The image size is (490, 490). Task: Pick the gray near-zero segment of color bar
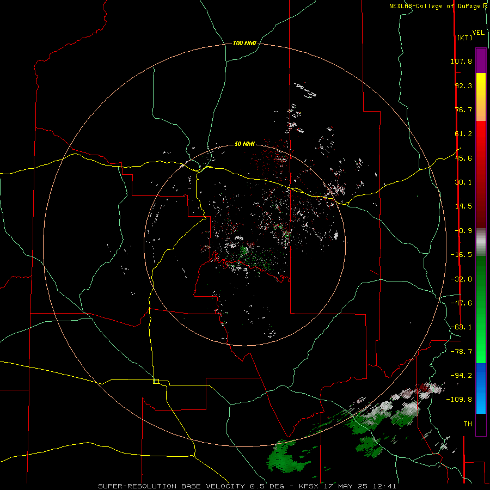[x=481, y=242]
